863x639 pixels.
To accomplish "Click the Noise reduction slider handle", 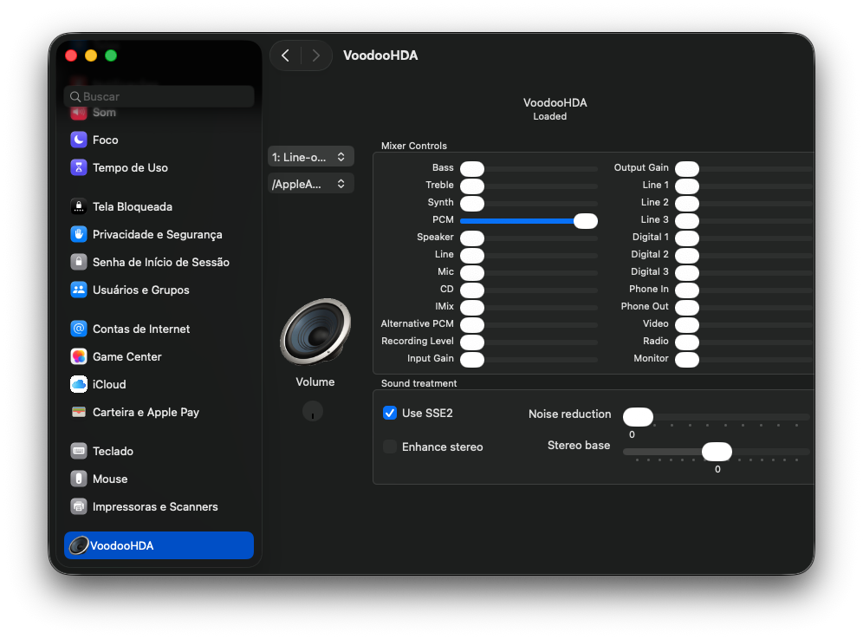I will (x=638, y=417).
